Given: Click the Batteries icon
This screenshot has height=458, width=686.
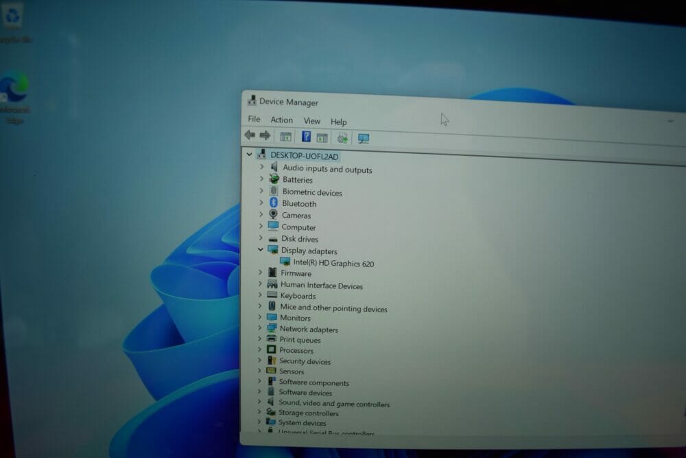Looking at the screenshot, I should [x=274, y=179].
